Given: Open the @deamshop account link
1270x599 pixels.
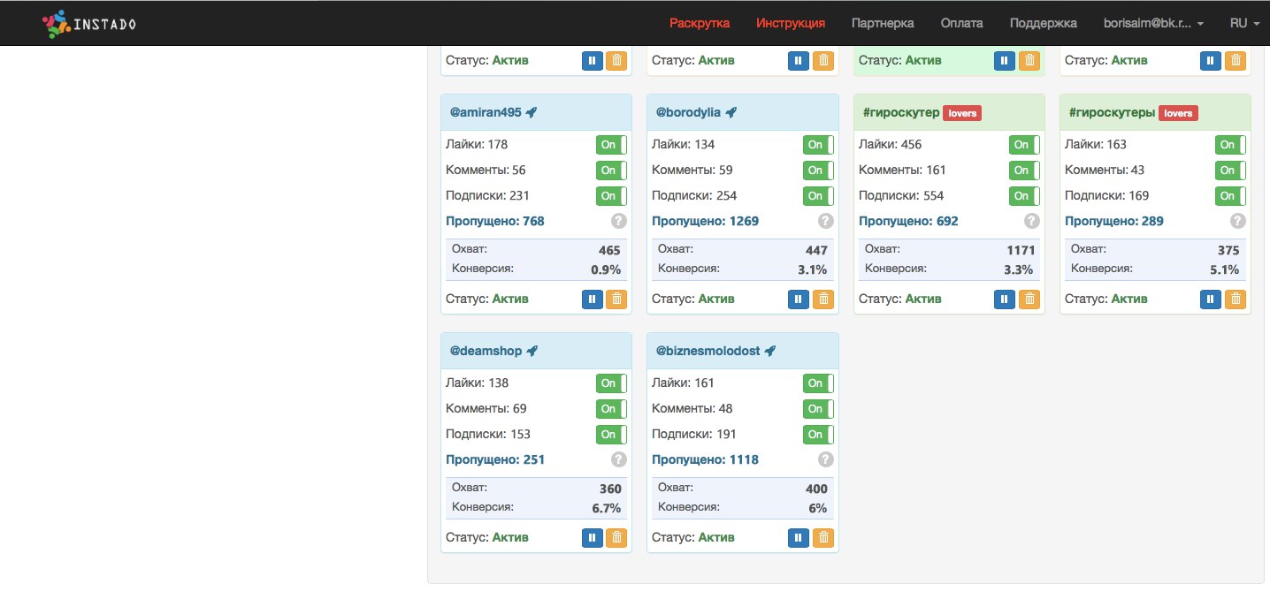Looking at the screenshot, I should coord(486,351).
